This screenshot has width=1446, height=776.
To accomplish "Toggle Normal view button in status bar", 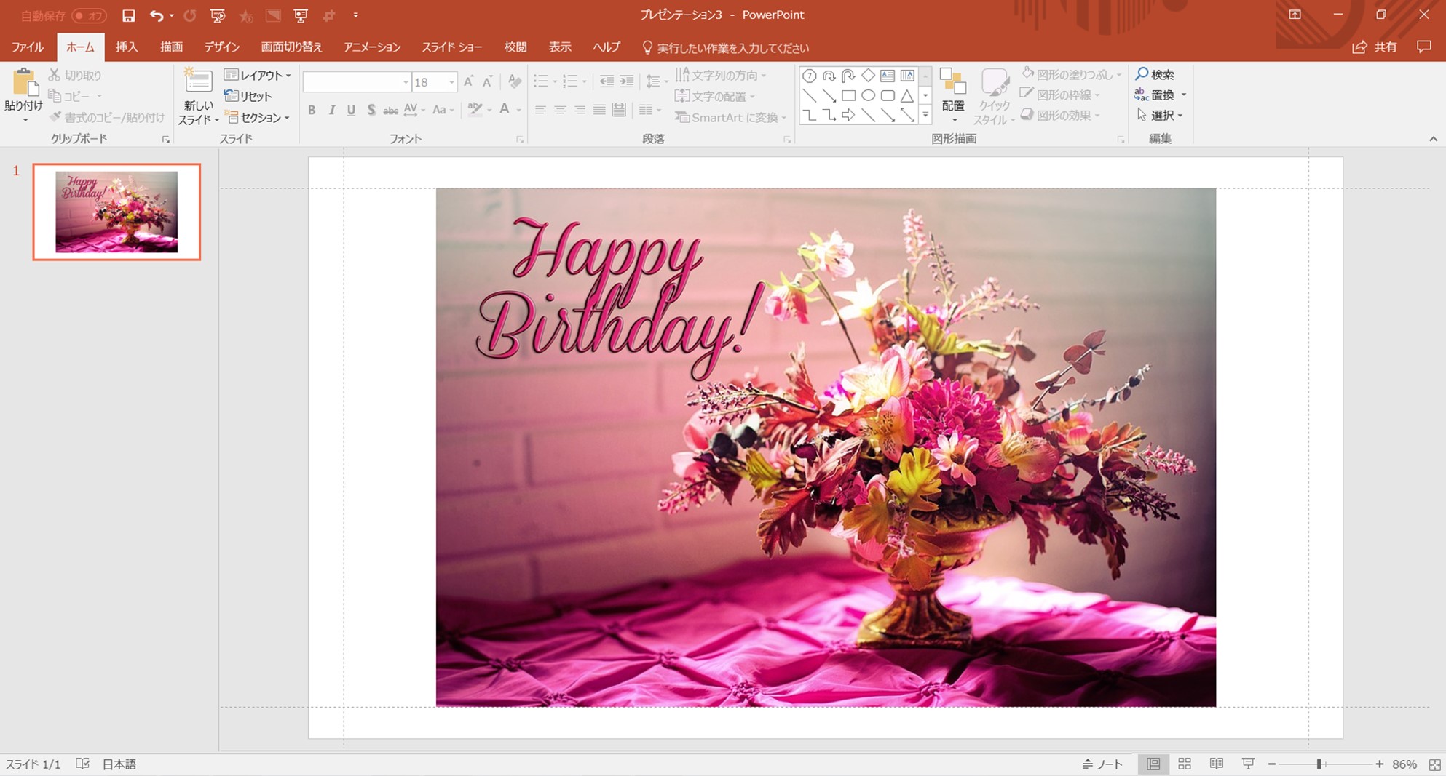I will pyautogui.click(x=1153, y=764).
